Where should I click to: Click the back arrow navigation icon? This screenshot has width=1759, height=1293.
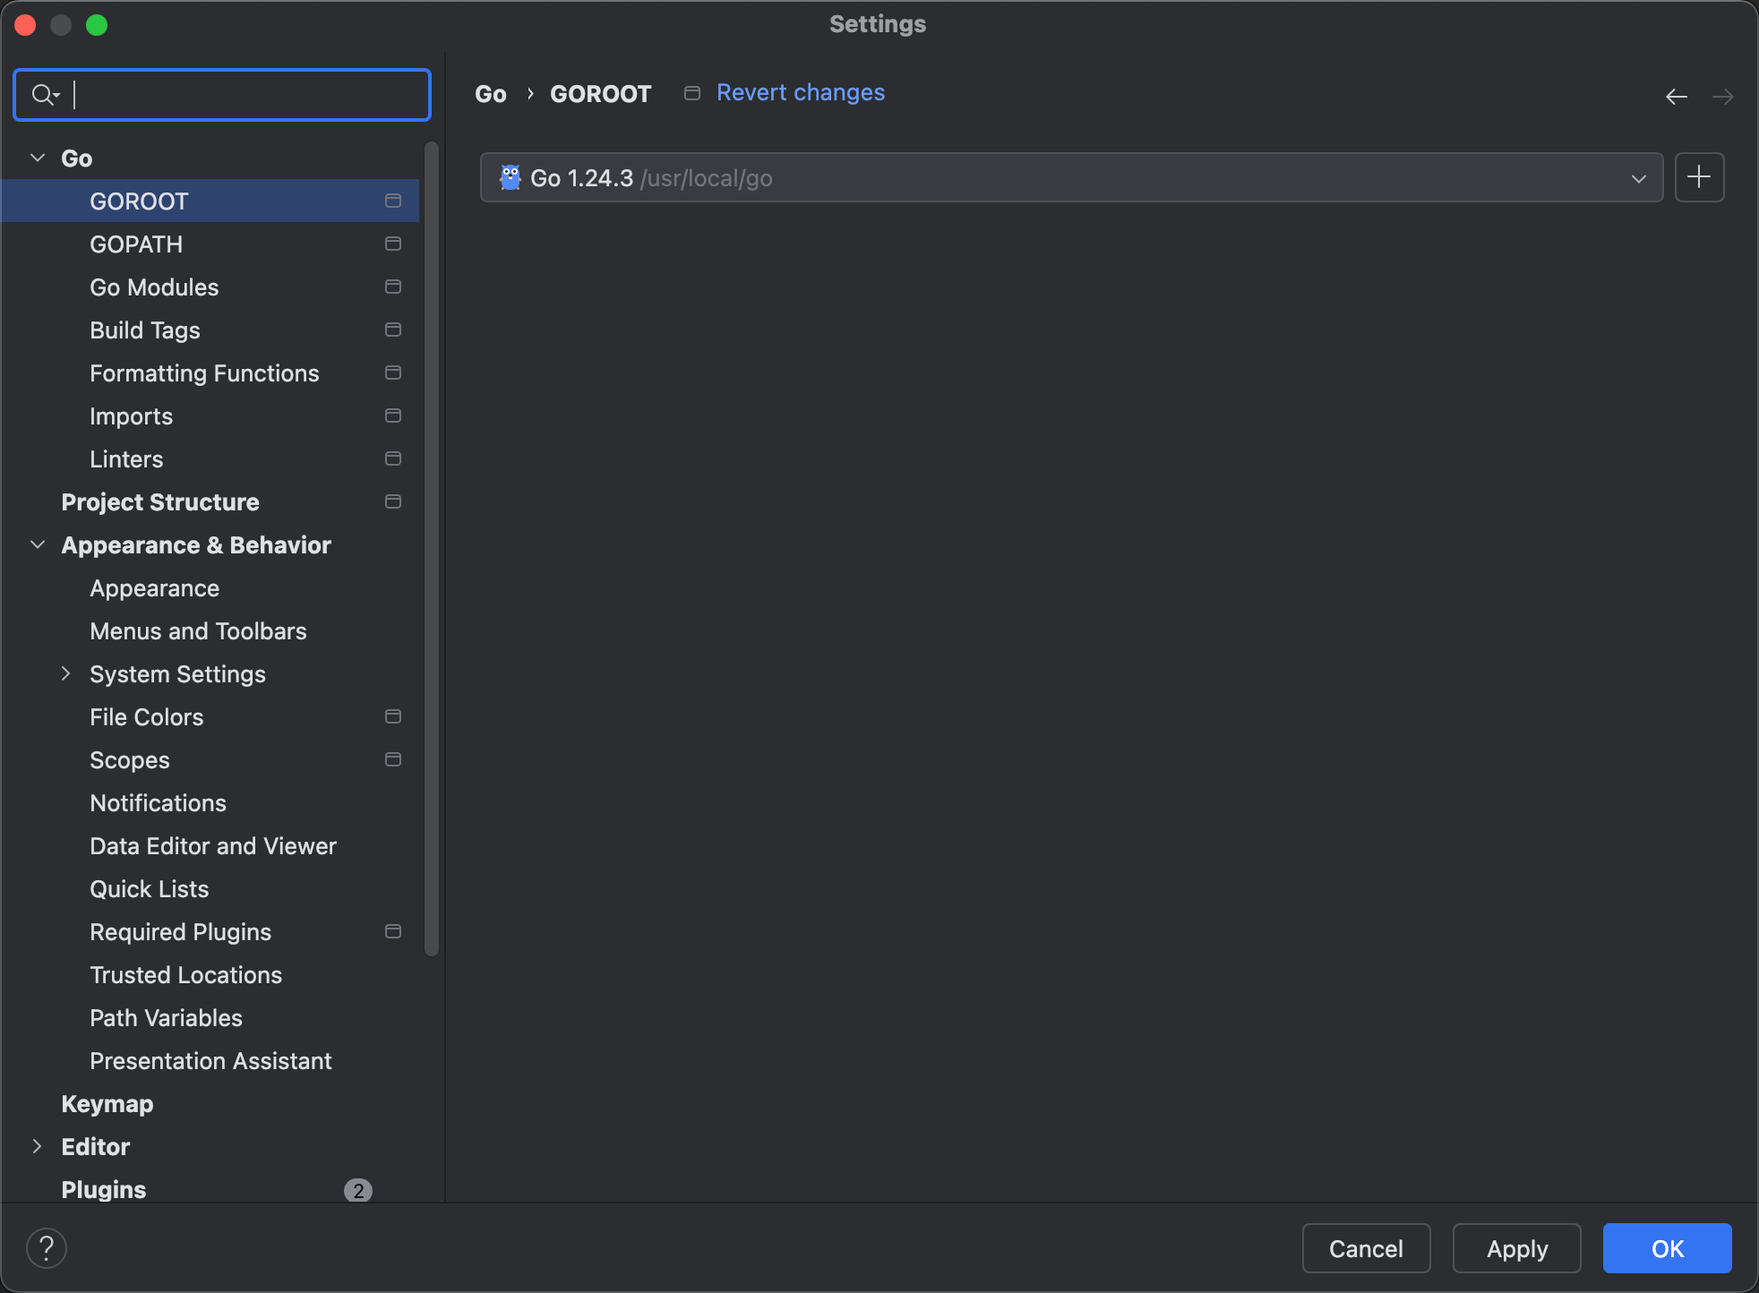(x=1676, y=96)
